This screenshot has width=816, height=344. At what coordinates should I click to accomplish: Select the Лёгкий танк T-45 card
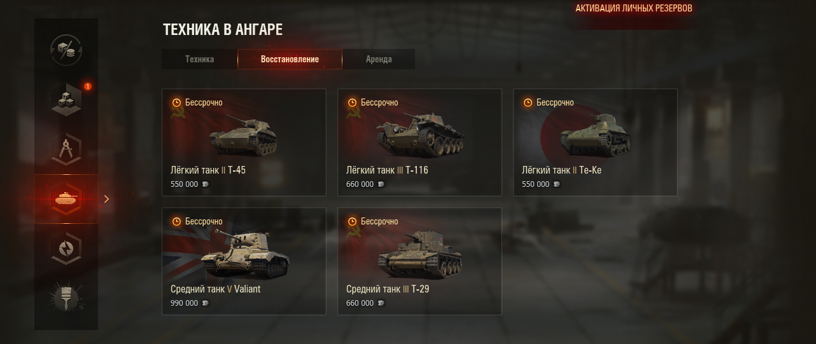point(244,142)
